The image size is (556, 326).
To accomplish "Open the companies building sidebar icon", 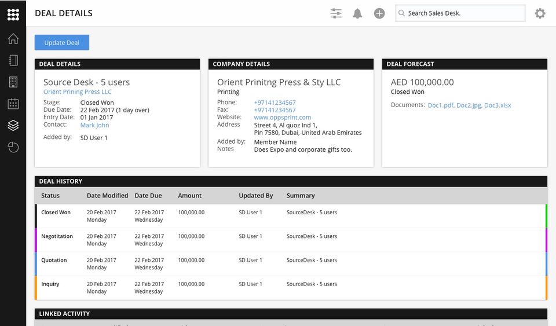I will point(13,82).
